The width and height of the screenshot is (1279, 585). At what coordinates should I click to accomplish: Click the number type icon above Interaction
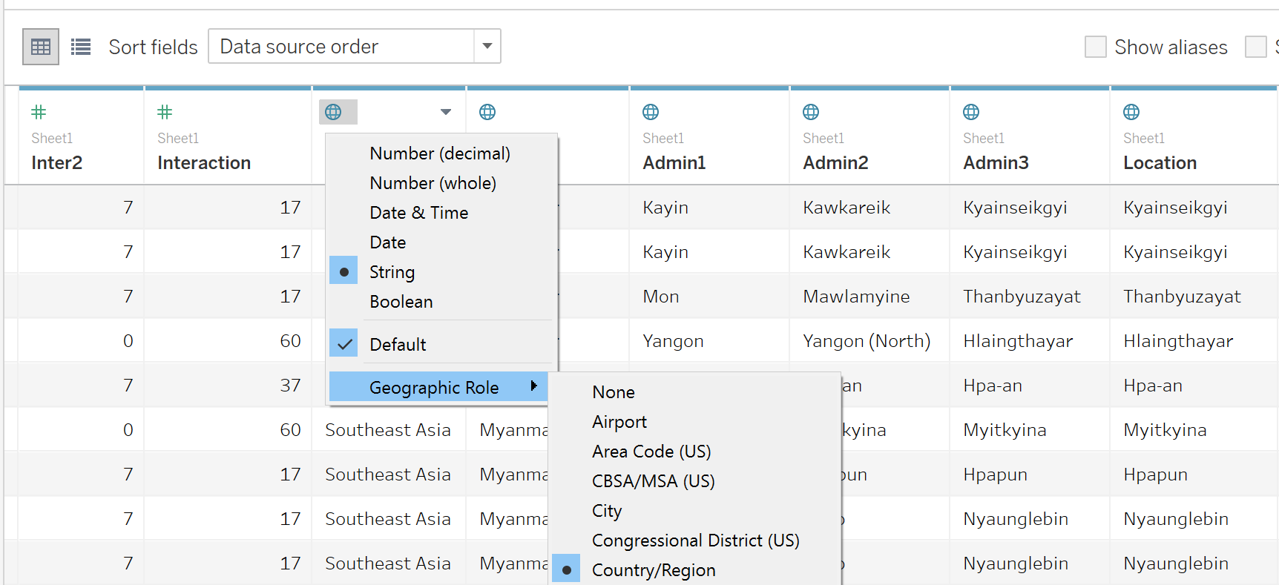165,112
